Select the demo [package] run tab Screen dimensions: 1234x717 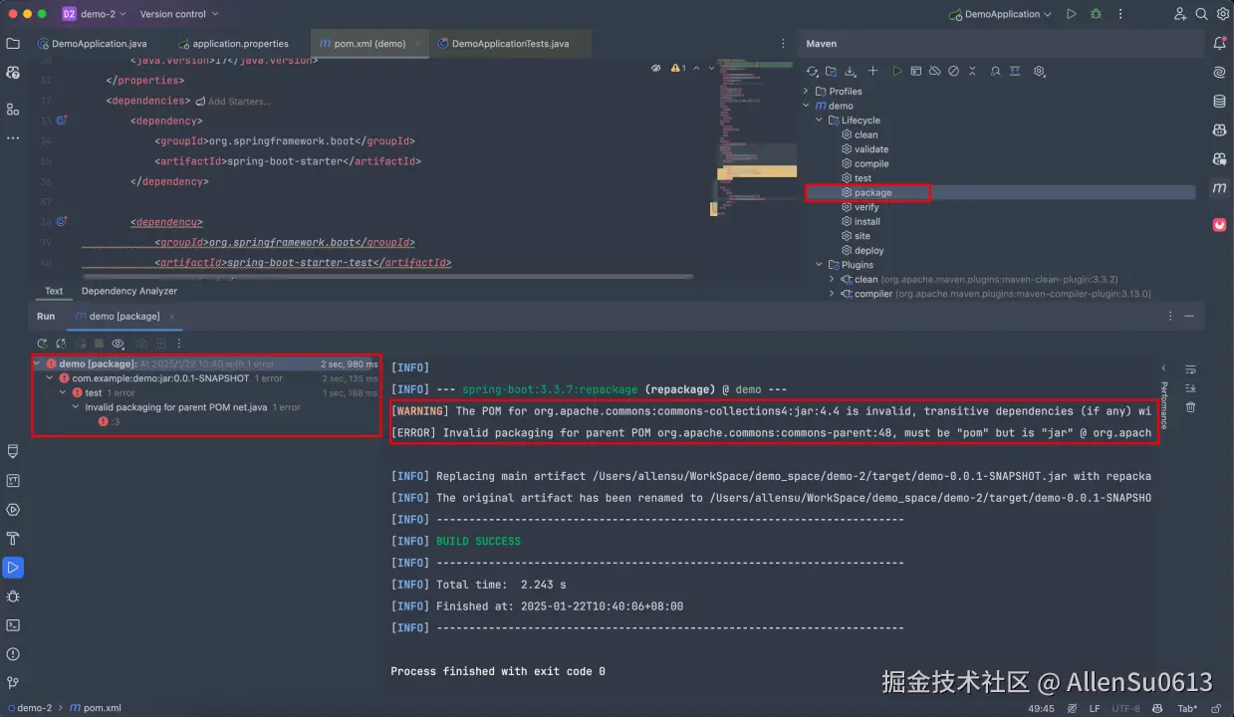tap(124, 316)
